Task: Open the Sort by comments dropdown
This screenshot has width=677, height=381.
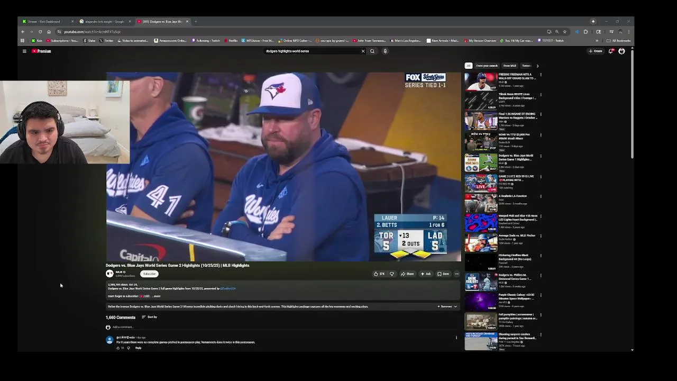Action: point(149,317)
